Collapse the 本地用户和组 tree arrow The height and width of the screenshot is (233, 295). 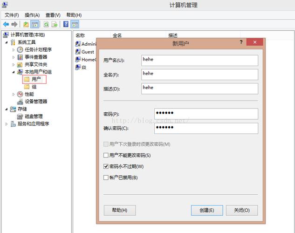click(14, 72)
